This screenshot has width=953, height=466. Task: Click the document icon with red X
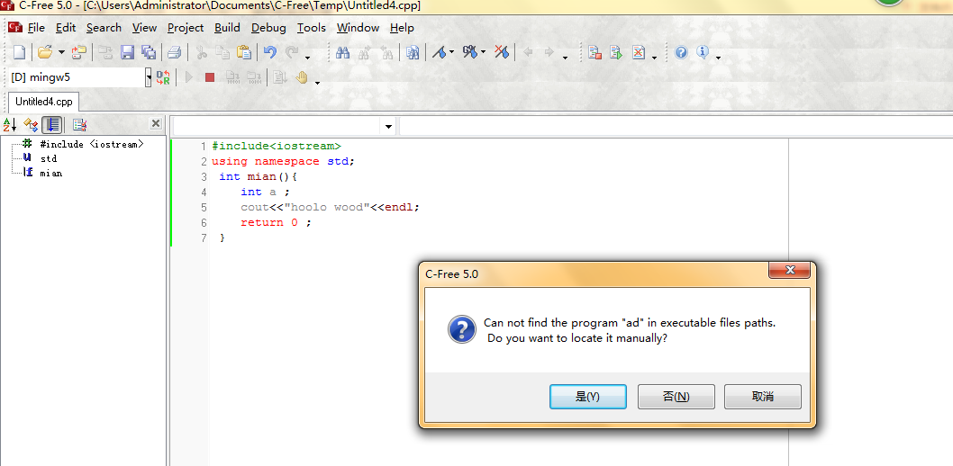point(638,52)
